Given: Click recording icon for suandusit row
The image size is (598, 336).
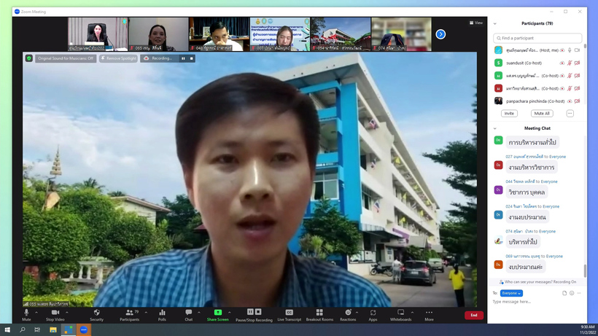Looking at the screenshot, I should 562,63.
